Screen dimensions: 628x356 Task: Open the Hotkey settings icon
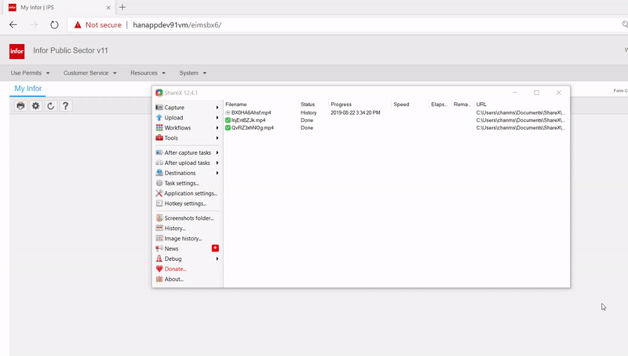[x=159, y=204]
